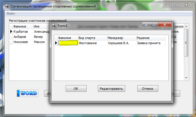The height and width of the screenshot is (117, 196).
Task: Click the scroll up arrow in the participants grid
Action: [x=186, y=26]
